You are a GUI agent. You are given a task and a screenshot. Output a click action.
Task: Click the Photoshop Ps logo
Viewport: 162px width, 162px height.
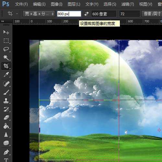click(6, 4)
